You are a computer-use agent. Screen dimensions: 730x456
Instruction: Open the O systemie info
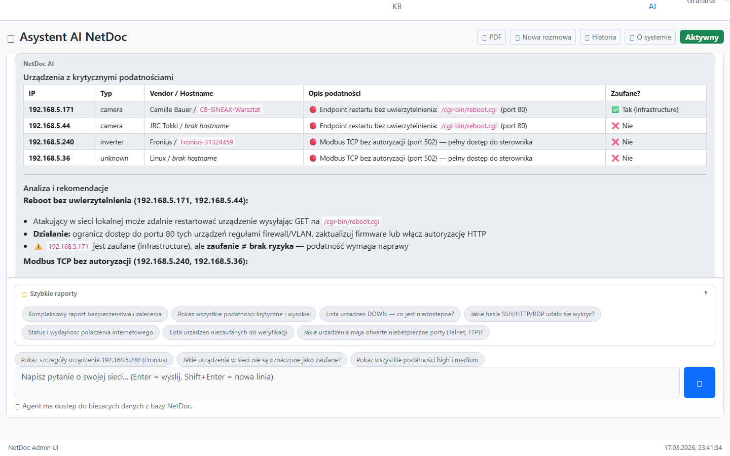tap(650, 37)
